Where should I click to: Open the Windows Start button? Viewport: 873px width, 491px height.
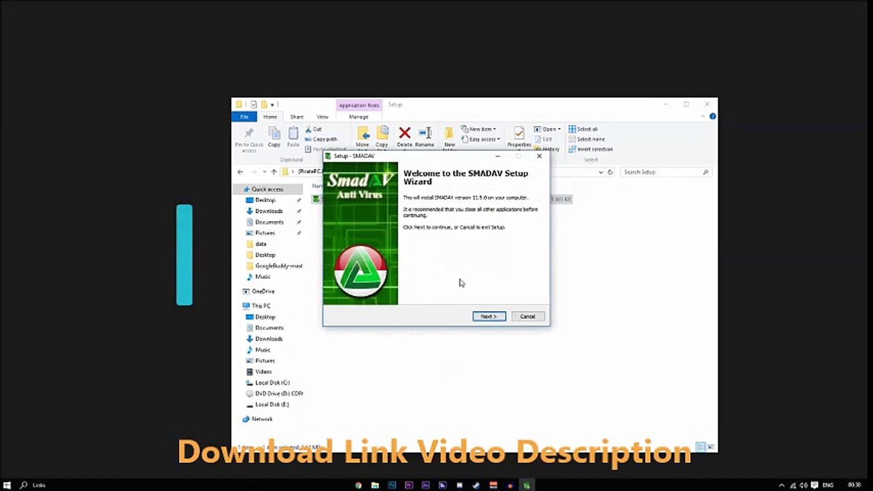point(7,485)
